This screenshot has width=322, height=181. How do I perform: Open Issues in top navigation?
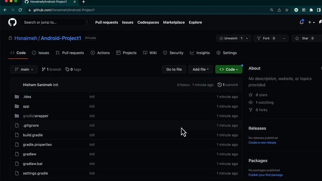[x=127, y=22]
